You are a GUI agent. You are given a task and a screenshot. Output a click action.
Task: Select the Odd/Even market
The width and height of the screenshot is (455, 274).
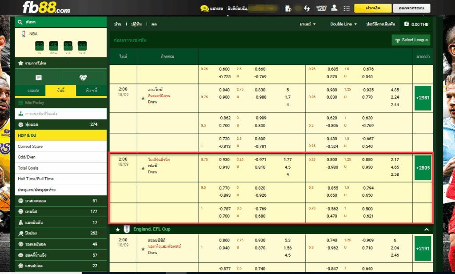point(60,157)
